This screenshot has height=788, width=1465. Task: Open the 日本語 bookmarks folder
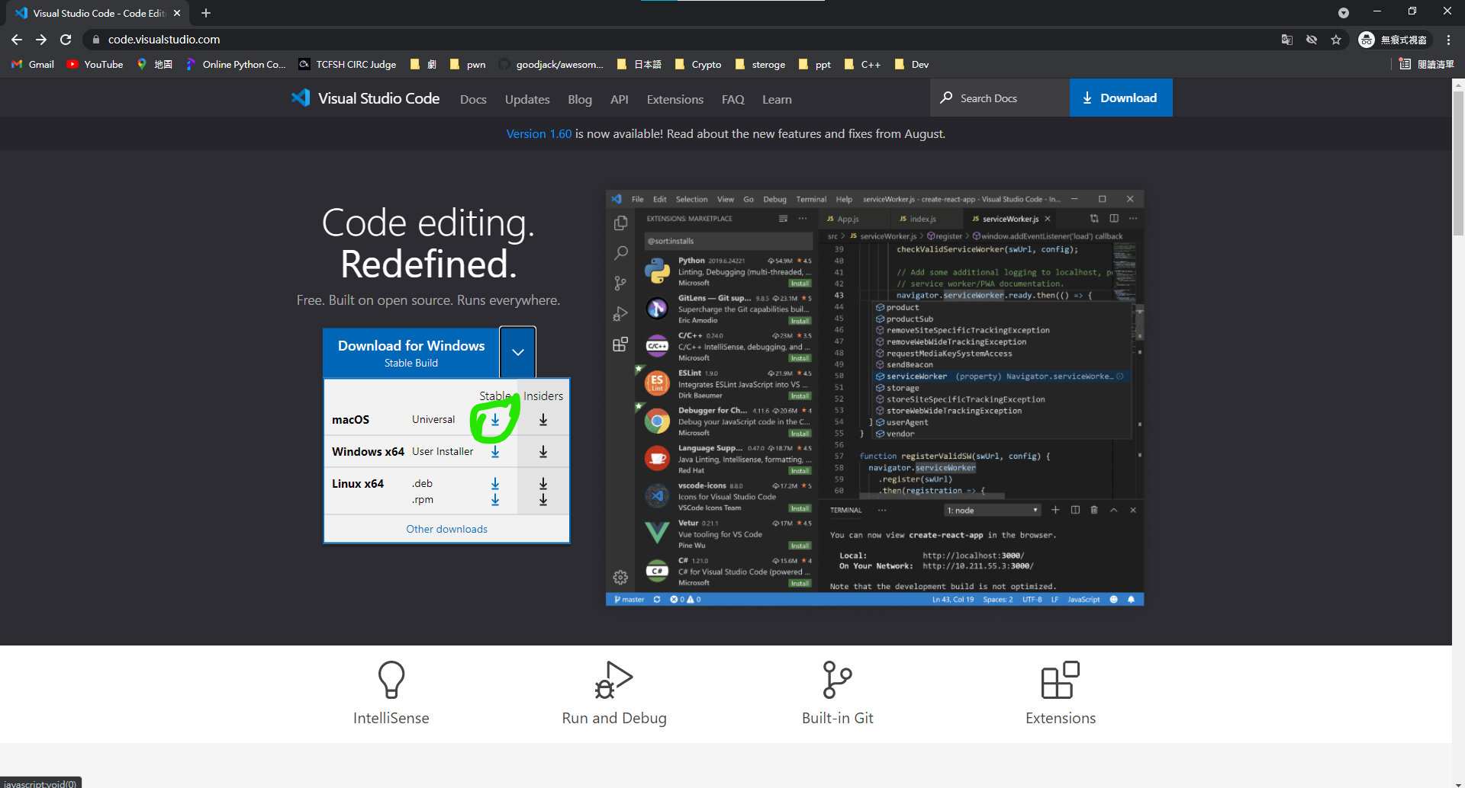639,65
